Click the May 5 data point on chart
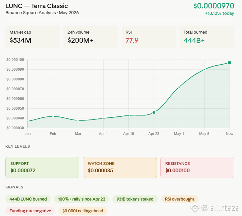 click(204, 70)
